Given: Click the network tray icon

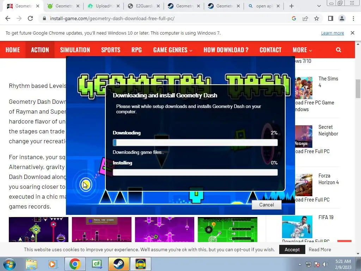Looking at the screenshot, I should [x=308, y=264].
